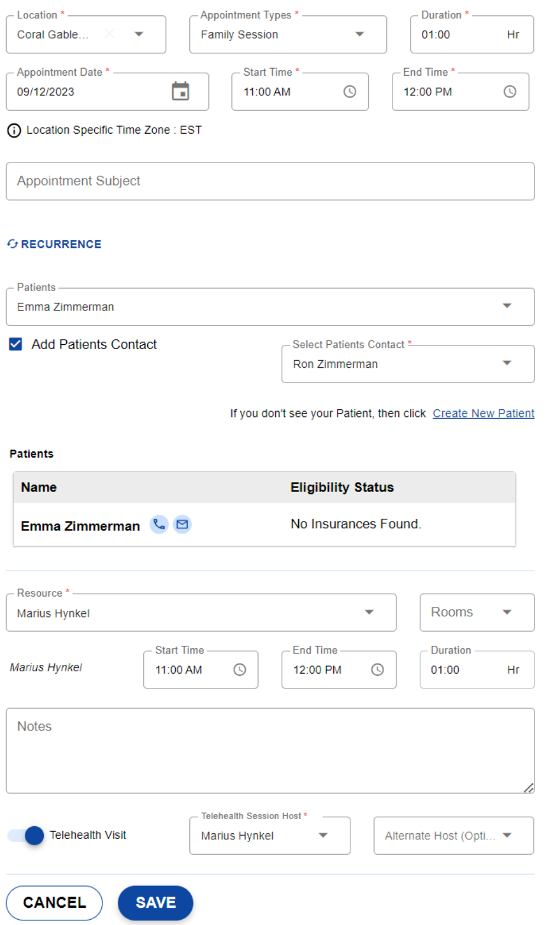Click into the Appointment Subject field
Image resolution: width=551 pixels, height=925 pixels.
[x=270, y=181]
